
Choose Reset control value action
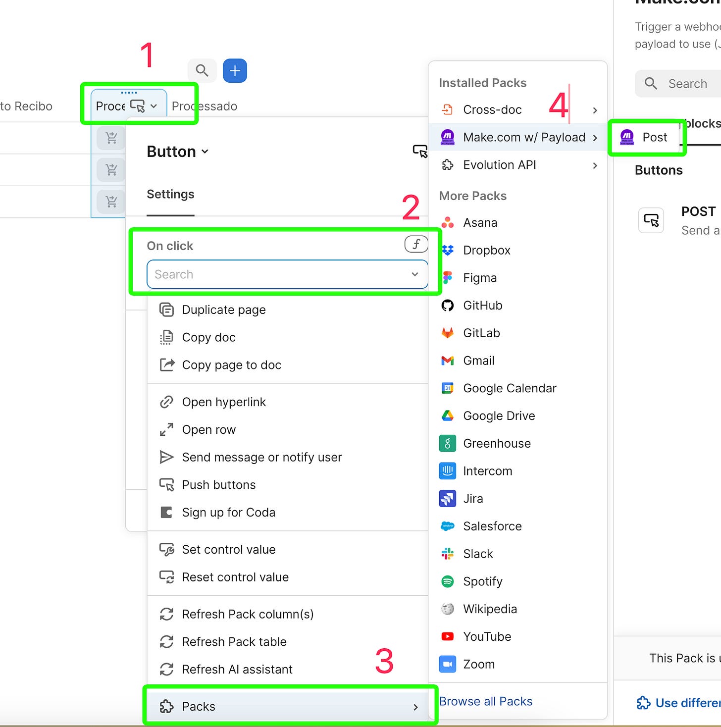287,577
